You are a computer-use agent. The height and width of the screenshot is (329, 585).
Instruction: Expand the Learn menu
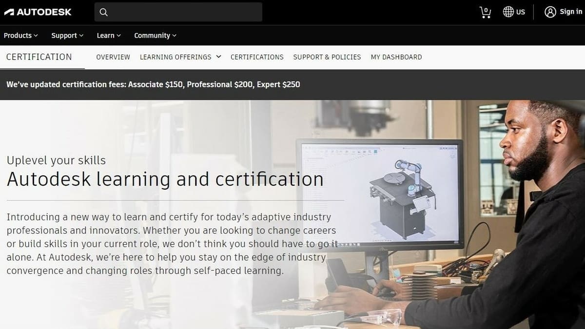coord(109,36)
